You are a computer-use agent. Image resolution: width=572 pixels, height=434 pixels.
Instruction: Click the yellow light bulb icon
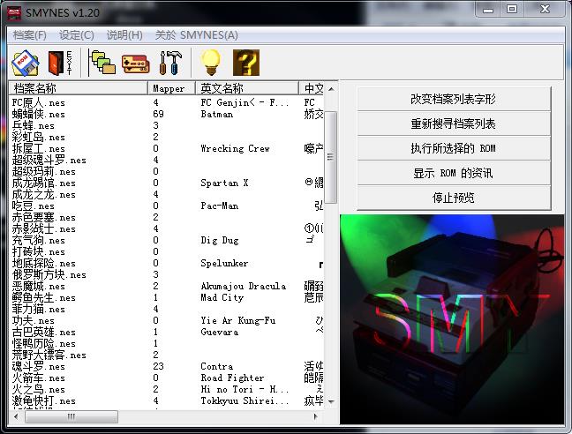[211, 63]
